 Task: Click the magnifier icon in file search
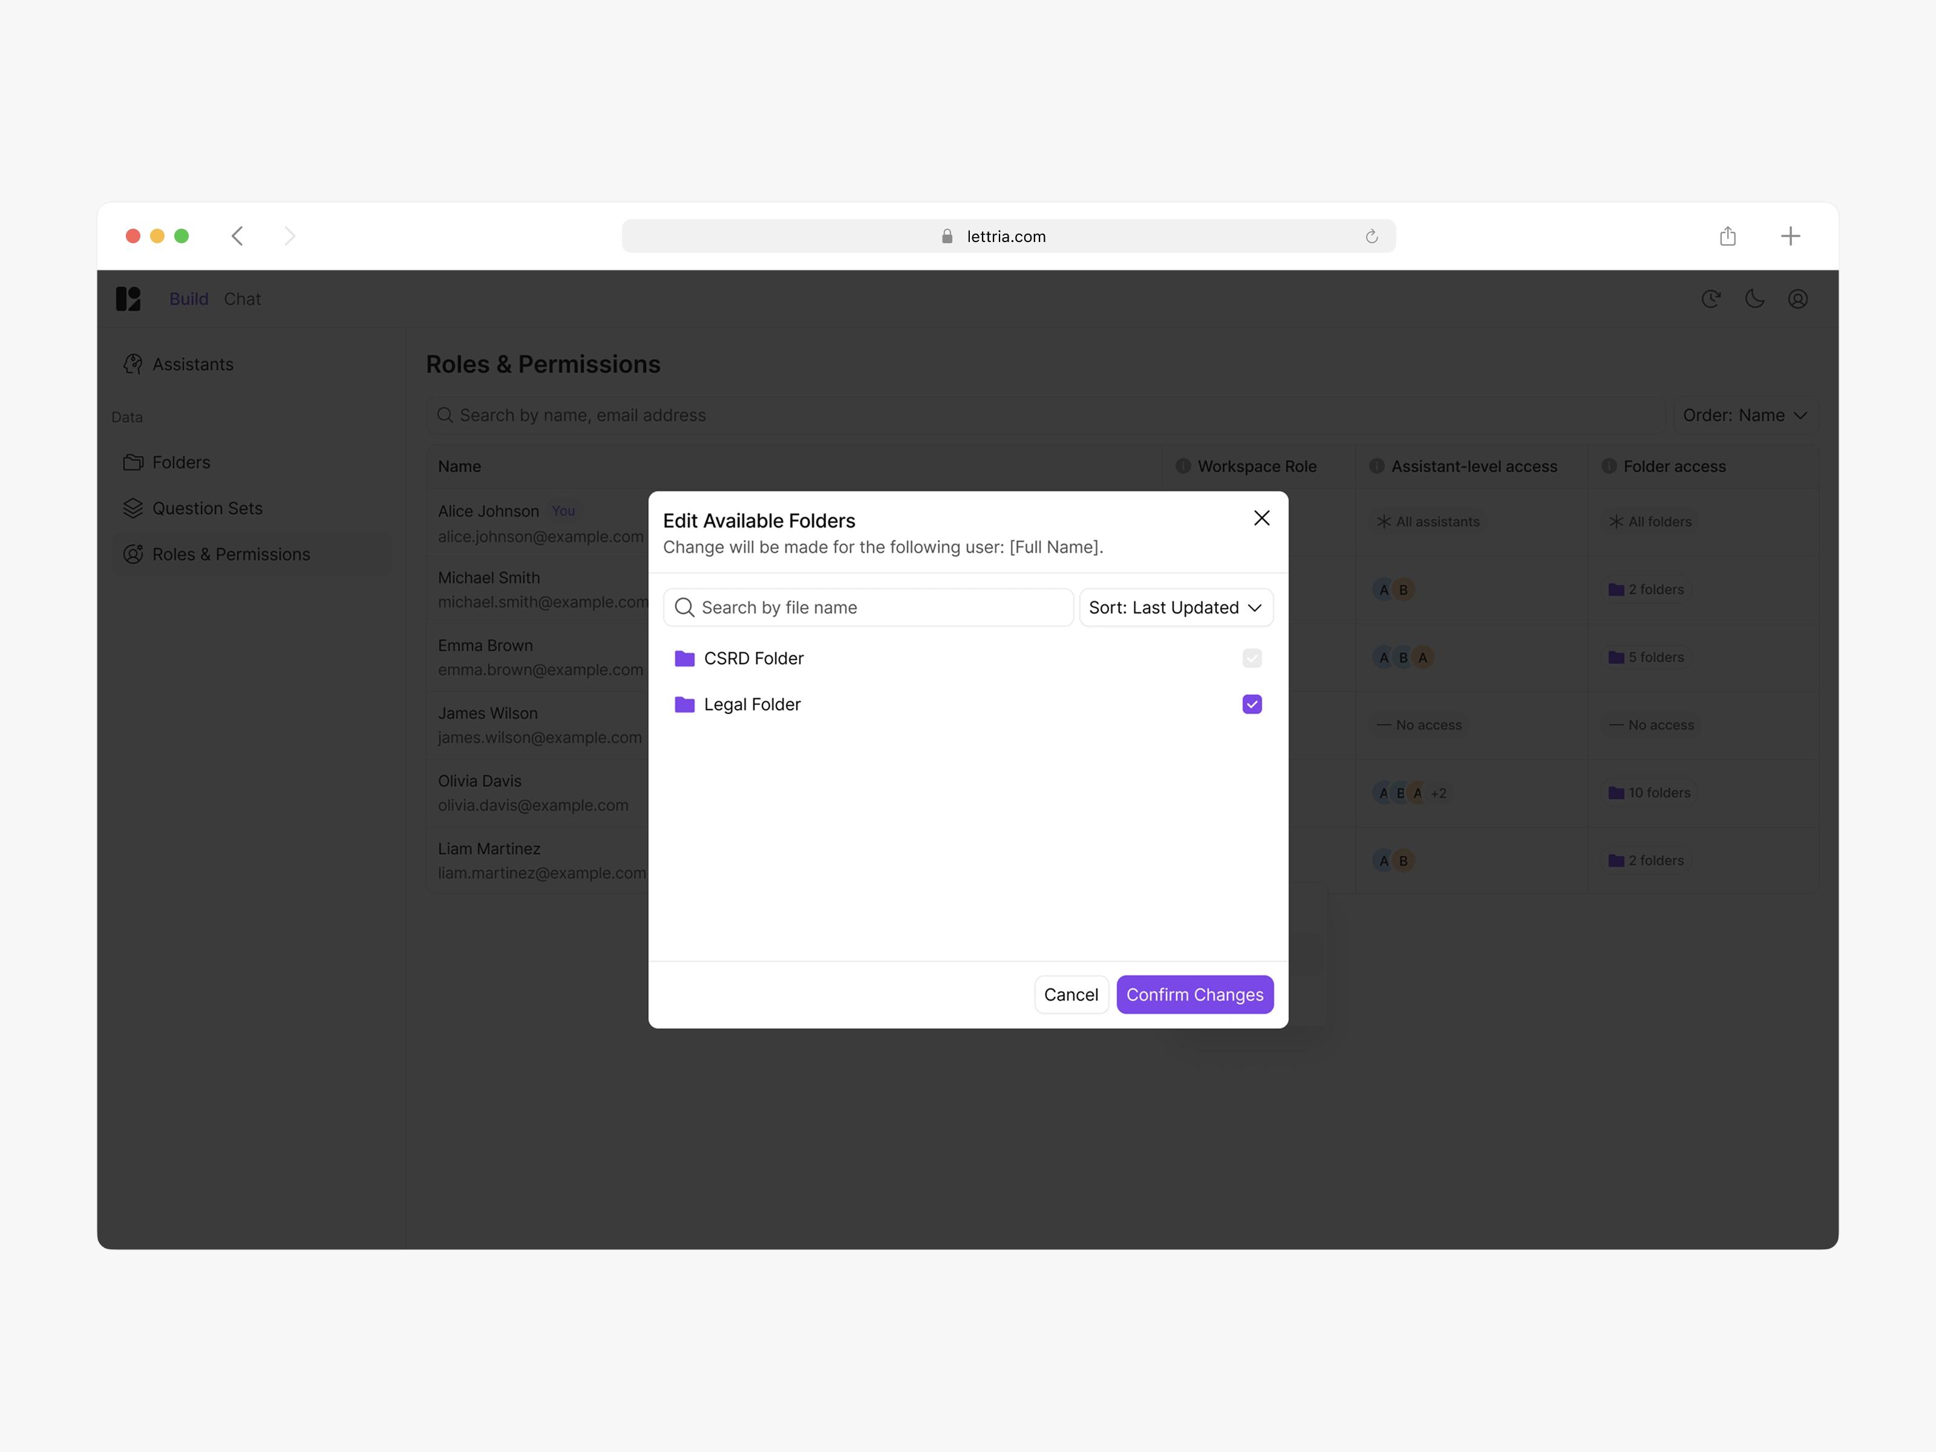684,607
